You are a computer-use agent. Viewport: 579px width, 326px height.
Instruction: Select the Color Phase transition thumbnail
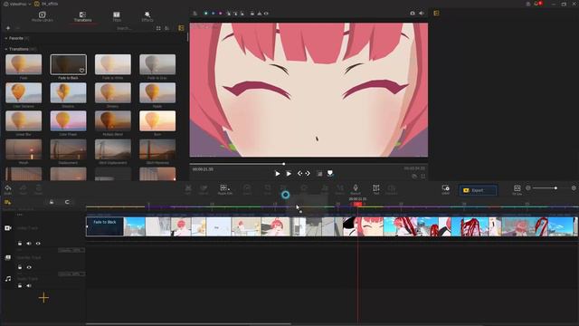click(69, 120)
